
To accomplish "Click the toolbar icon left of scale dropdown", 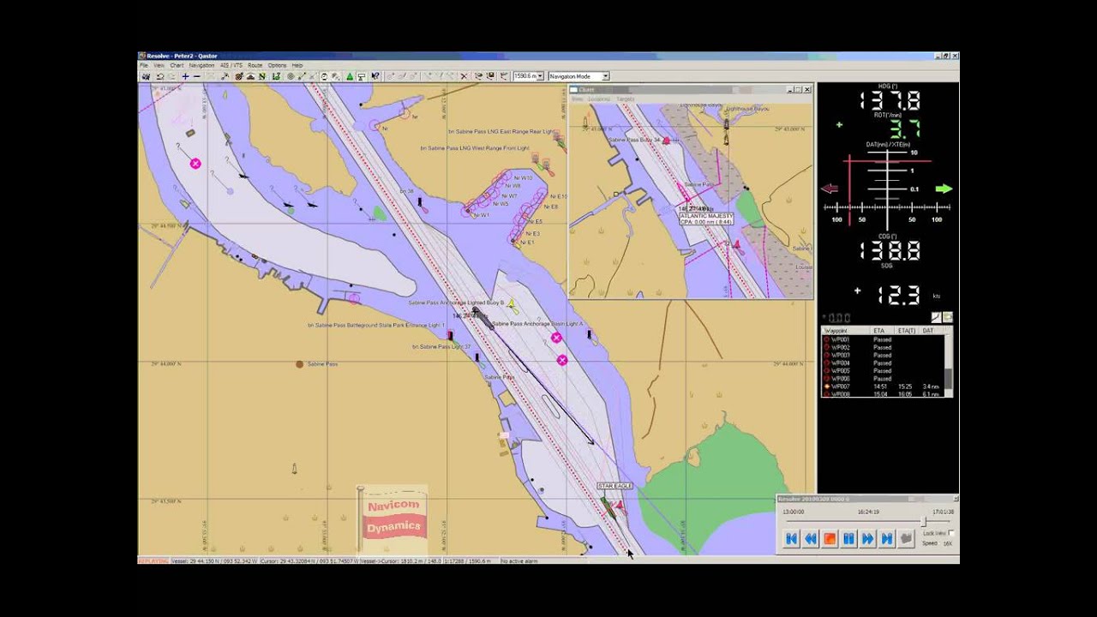I will [503, 76].
